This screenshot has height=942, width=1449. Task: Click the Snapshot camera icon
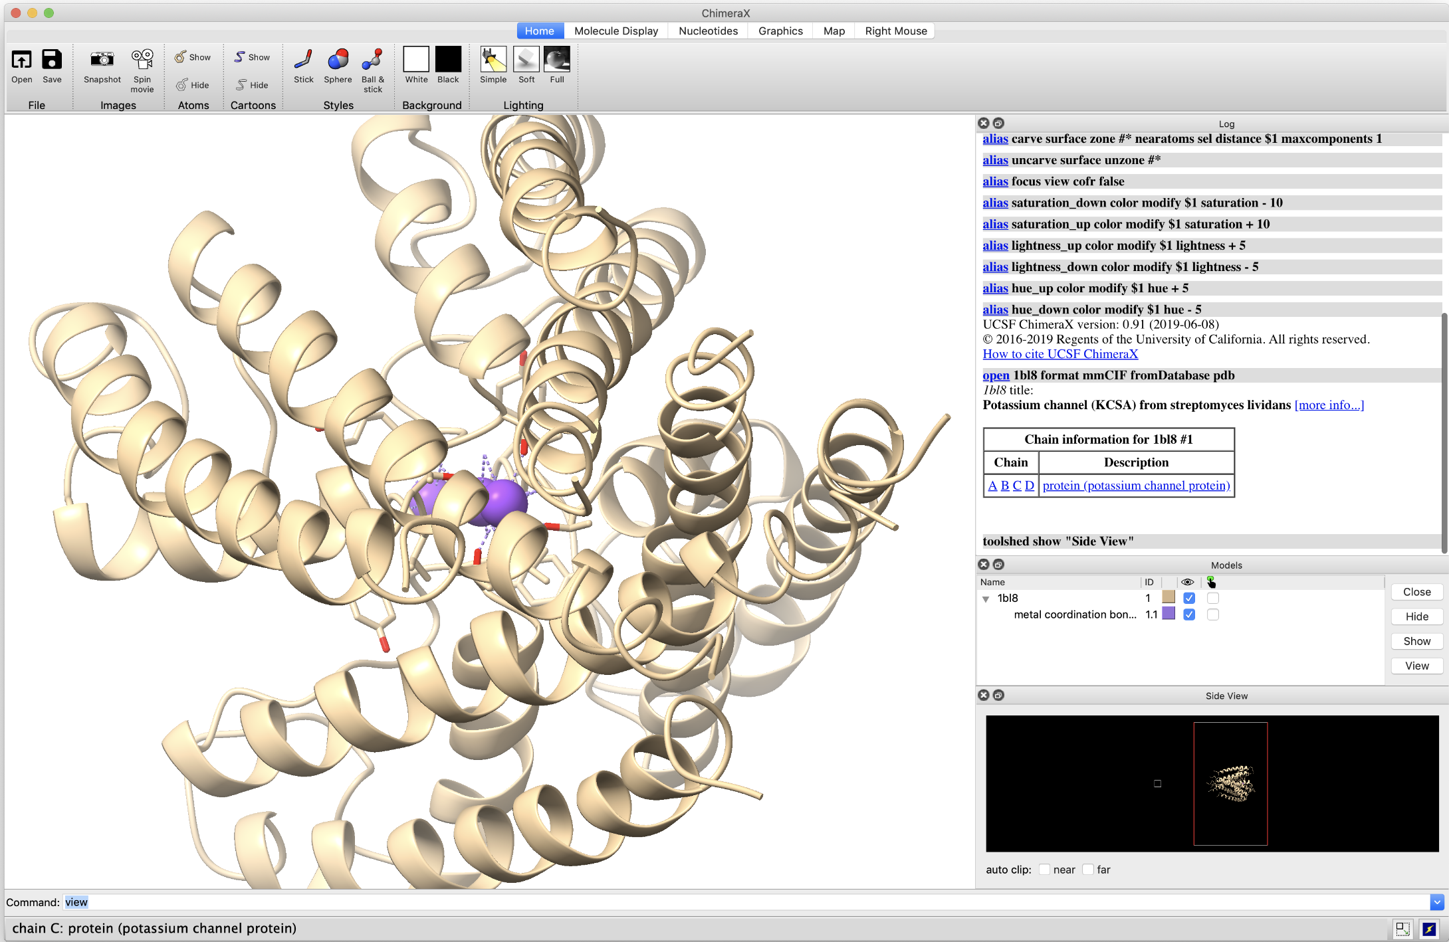point(102,60)
